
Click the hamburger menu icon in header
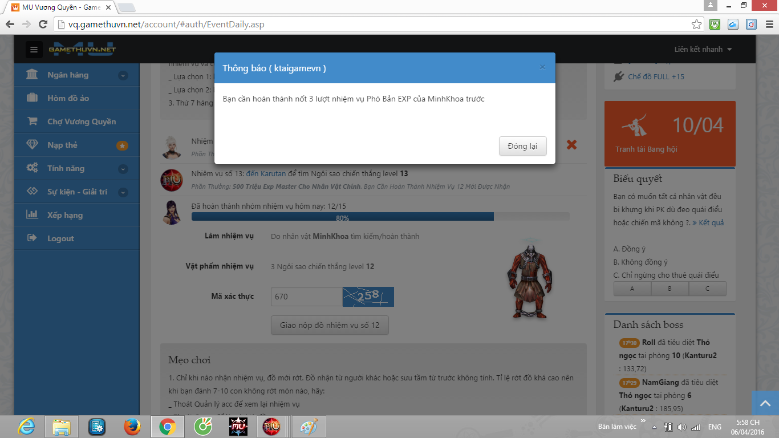click(x=34, y=50)
